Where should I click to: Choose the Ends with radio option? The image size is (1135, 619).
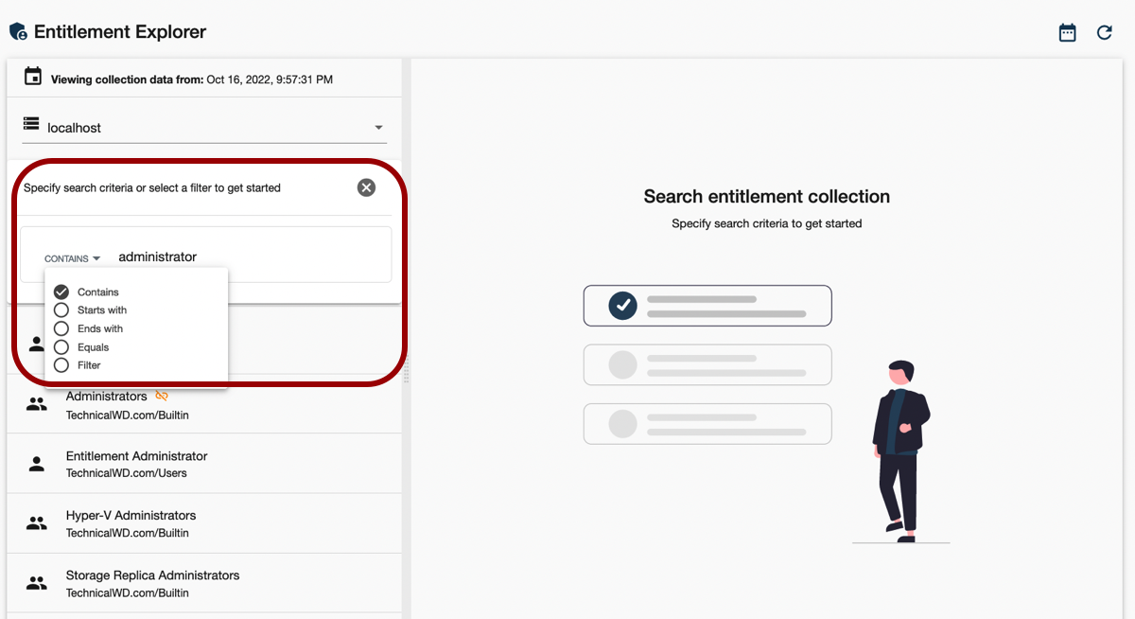coord(61,328)
